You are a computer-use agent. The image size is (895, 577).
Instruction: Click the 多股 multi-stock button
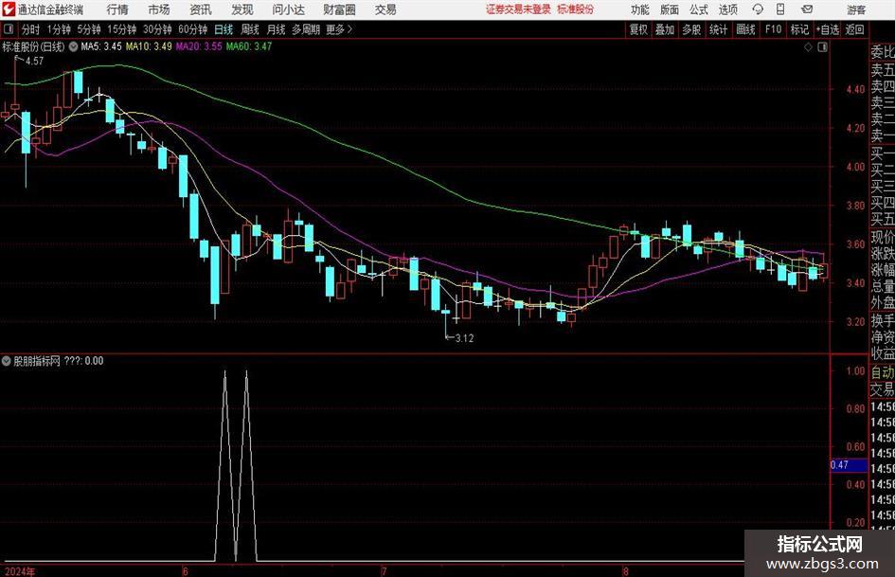(691, 29)
